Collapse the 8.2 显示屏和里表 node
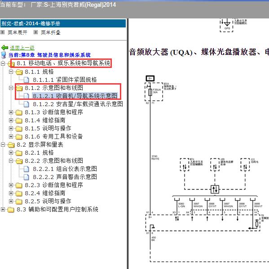Image resolution: width=269 pixels, height=269 pixels. click(3, 144)
